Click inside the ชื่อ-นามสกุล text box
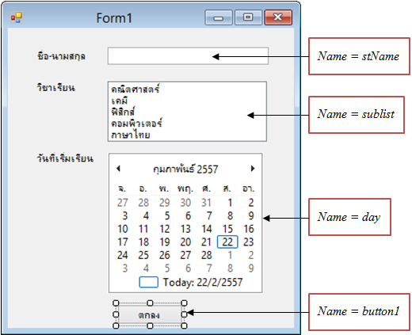This screenshot has width=412, height=335. point(188,56)
